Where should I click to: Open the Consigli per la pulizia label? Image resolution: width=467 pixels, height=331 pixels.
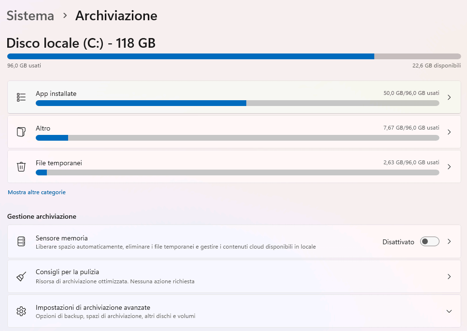point(67,272)
